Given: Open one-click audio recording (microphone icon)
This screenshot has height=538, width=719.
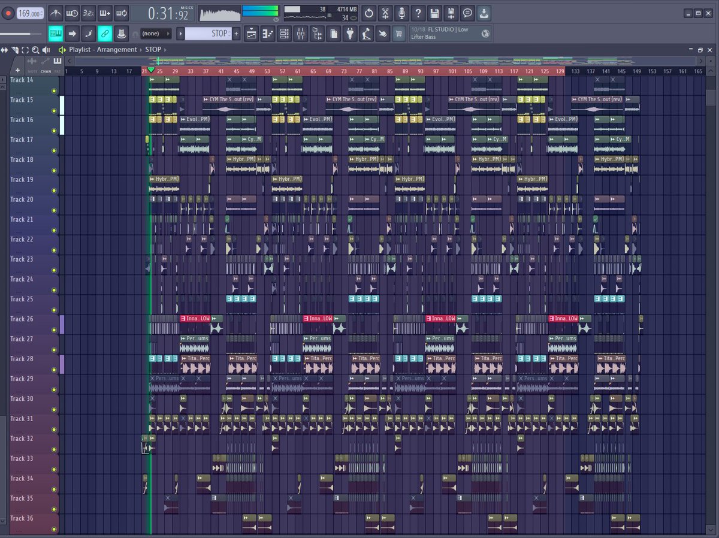Looking at the screenshot, I should click(x=401, y=13).
